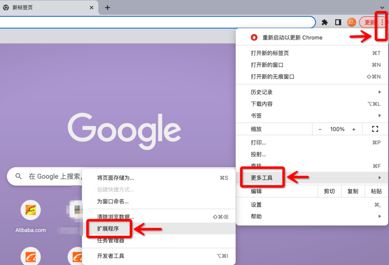Click the fullscreen icon in zoom row

coord(375,129)
